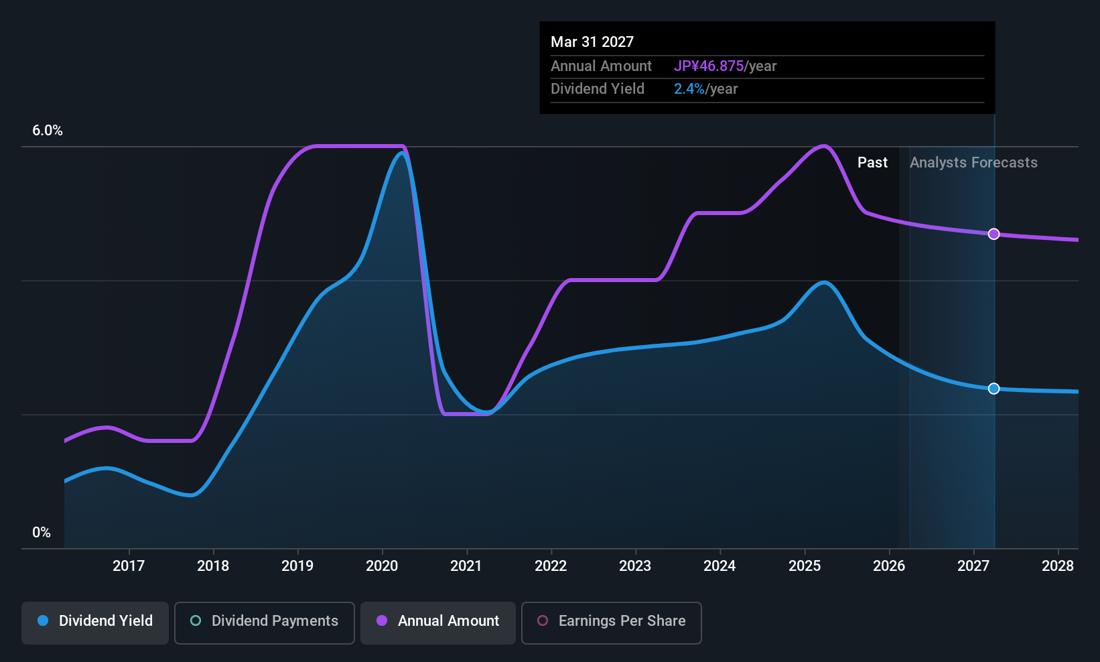Click the 2028 x-axis label
Screen dimensions: 1100x662
click(1058, 566)
